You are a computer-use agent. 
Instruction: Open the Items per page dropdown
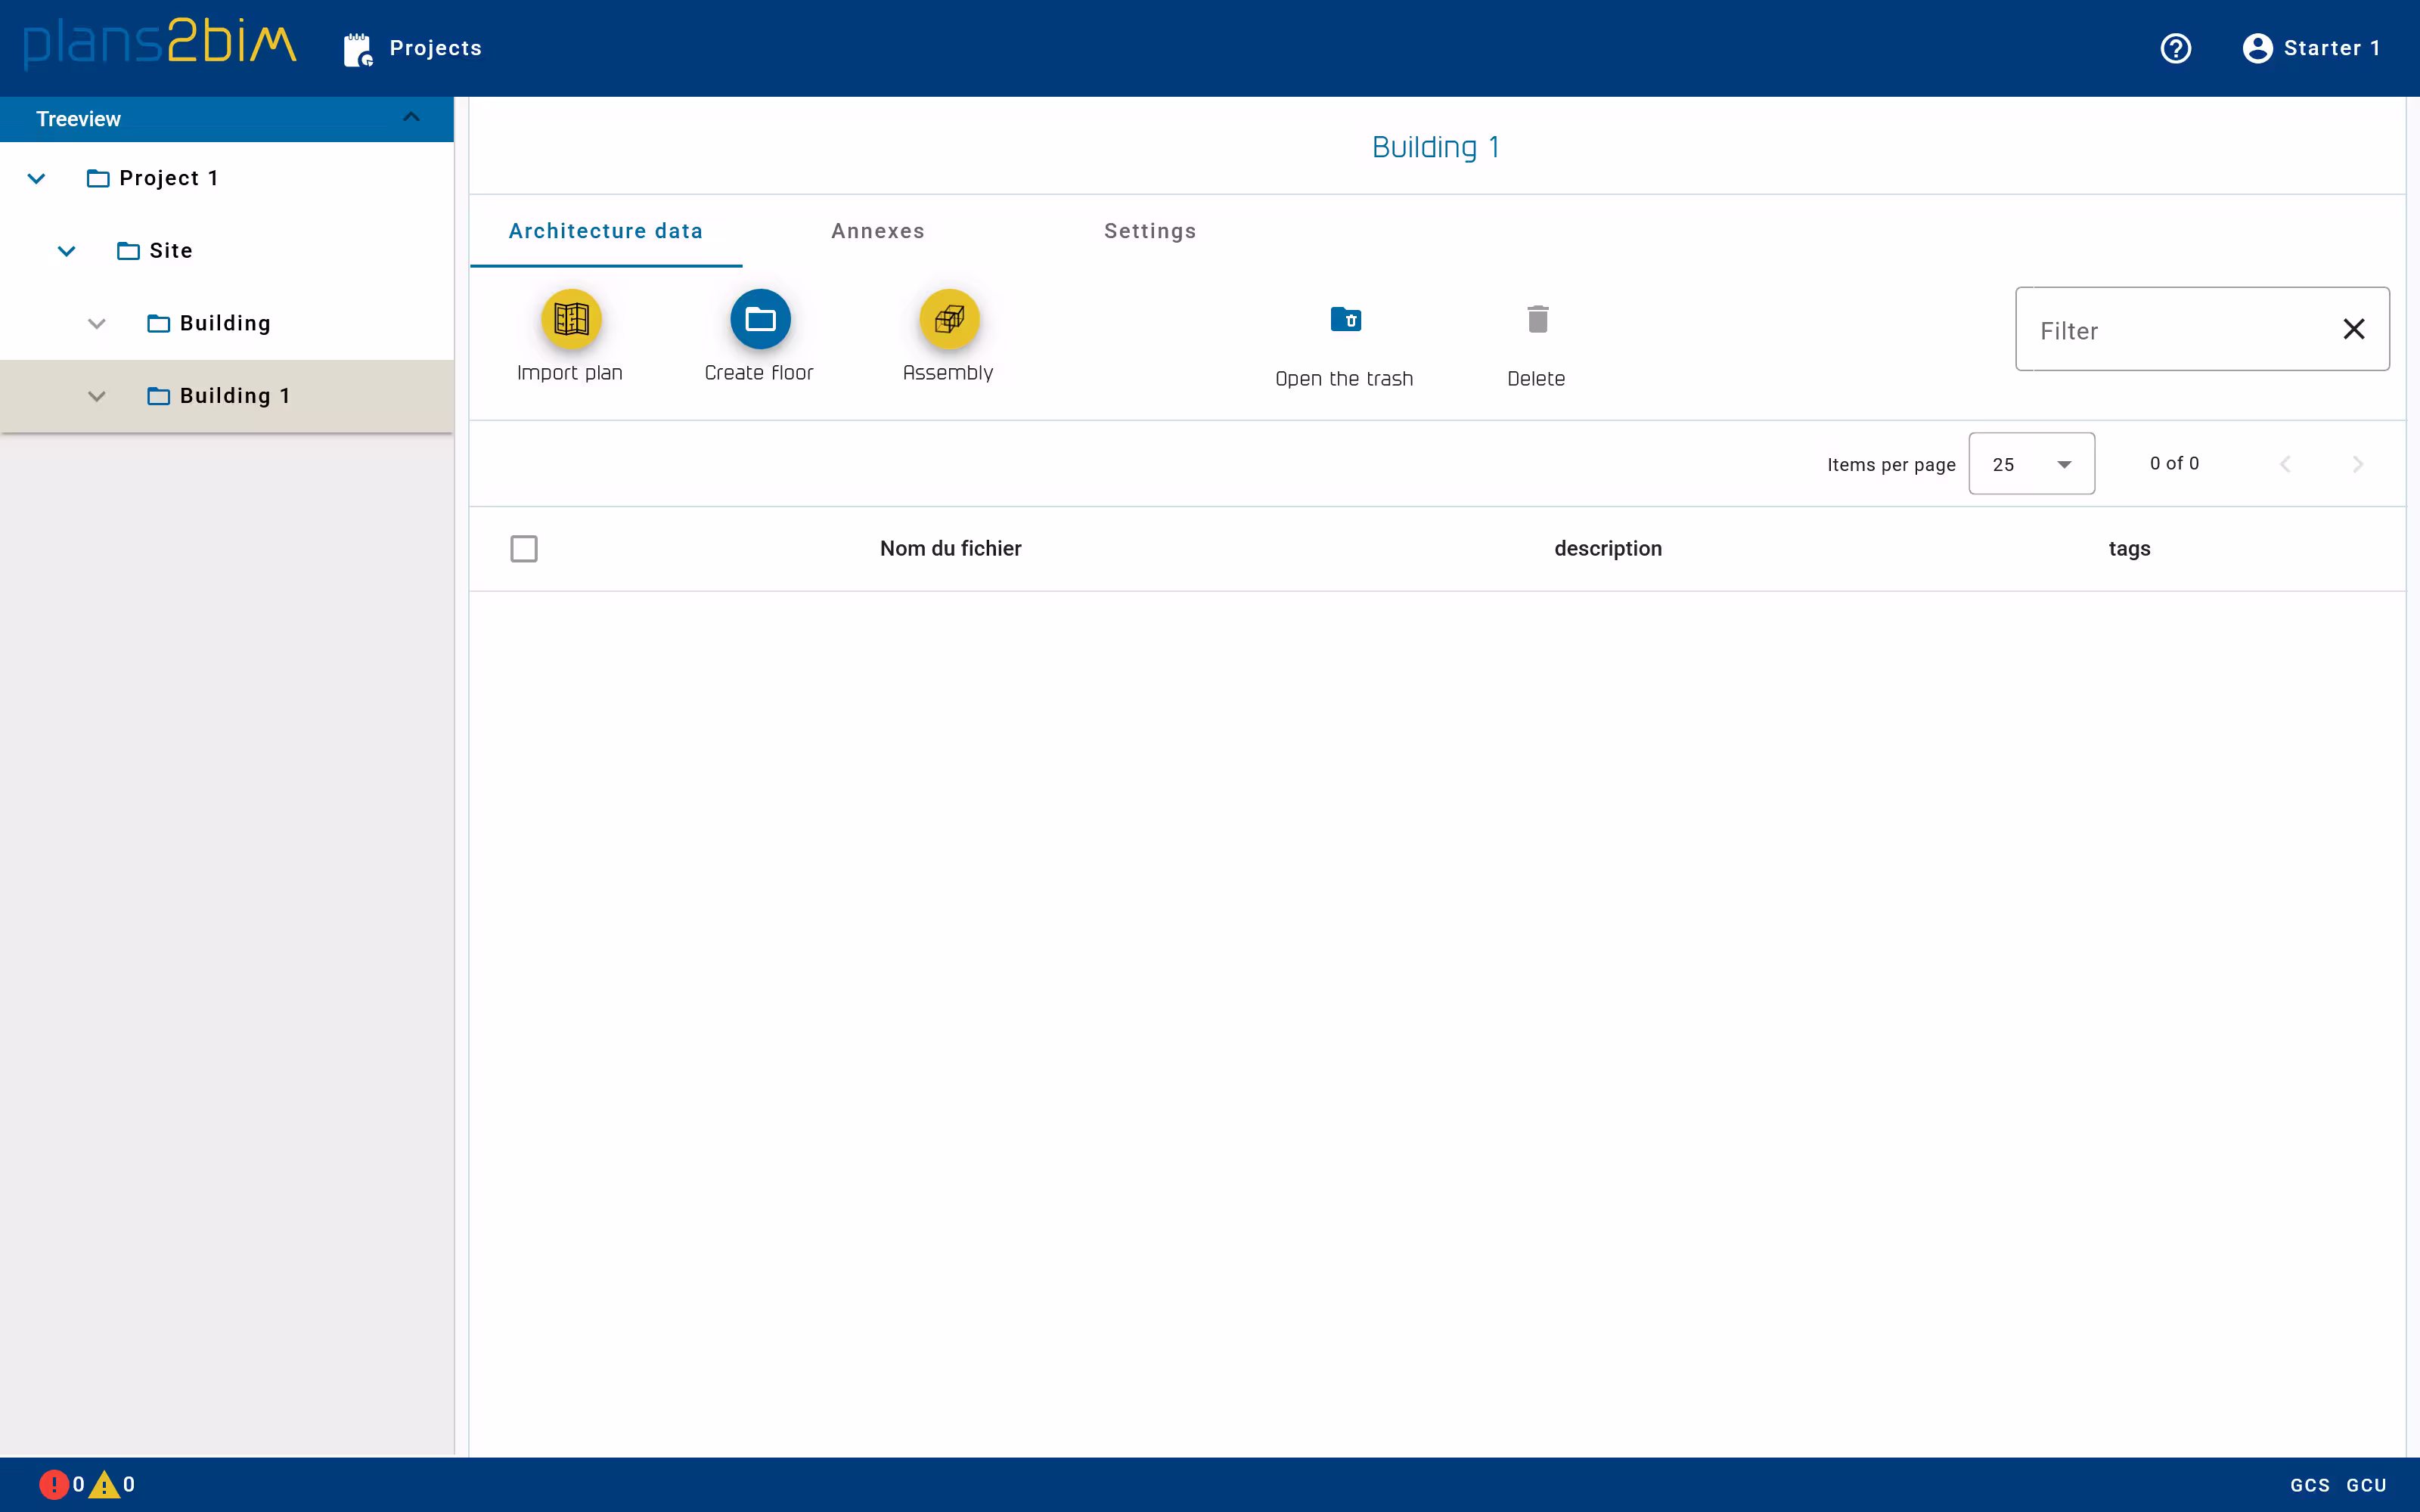(2031, 463)
